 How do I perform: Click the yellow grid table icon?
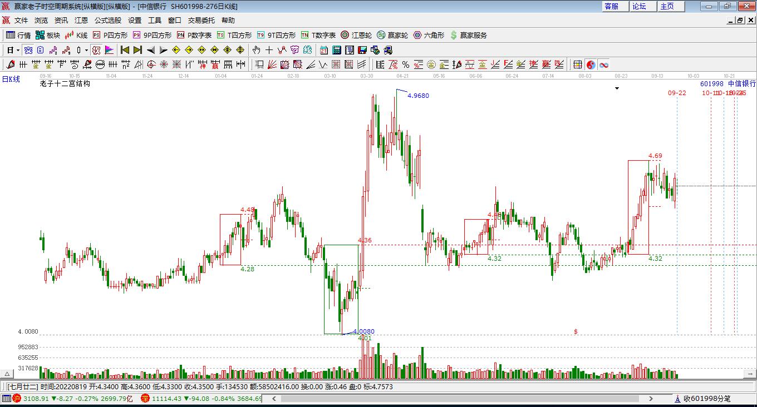pos(578,64)
